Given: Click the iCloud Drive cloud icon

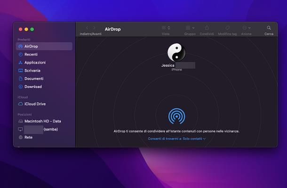Looking at the screenshot, I should pos(21,104).
